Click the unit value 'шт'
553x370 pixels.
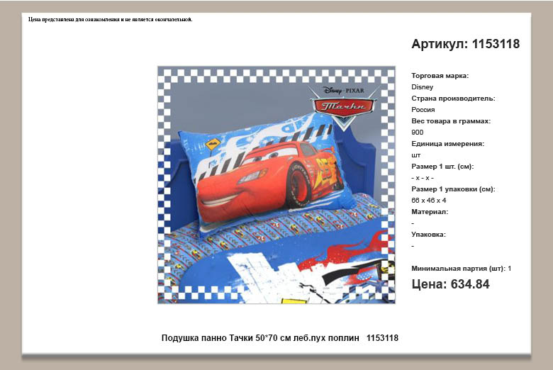click(x=415, y=155)
